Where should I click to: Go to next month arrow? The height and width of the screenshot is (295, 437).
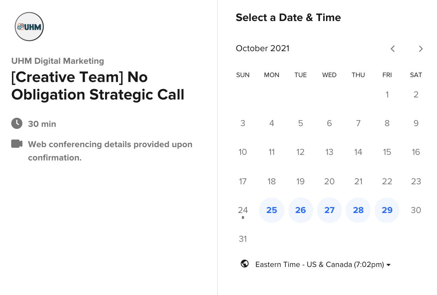(x=421, y=49)
